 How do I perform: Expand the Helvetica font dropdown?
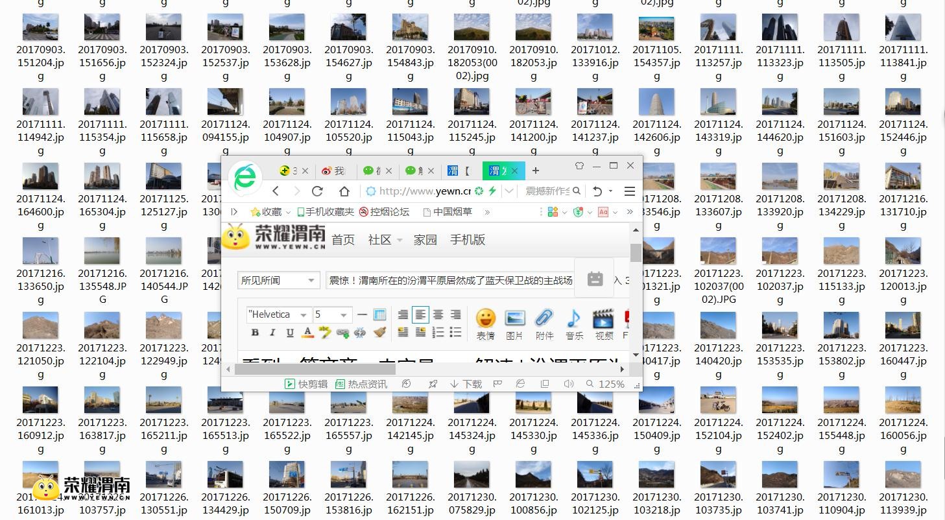tap(279, 314)
